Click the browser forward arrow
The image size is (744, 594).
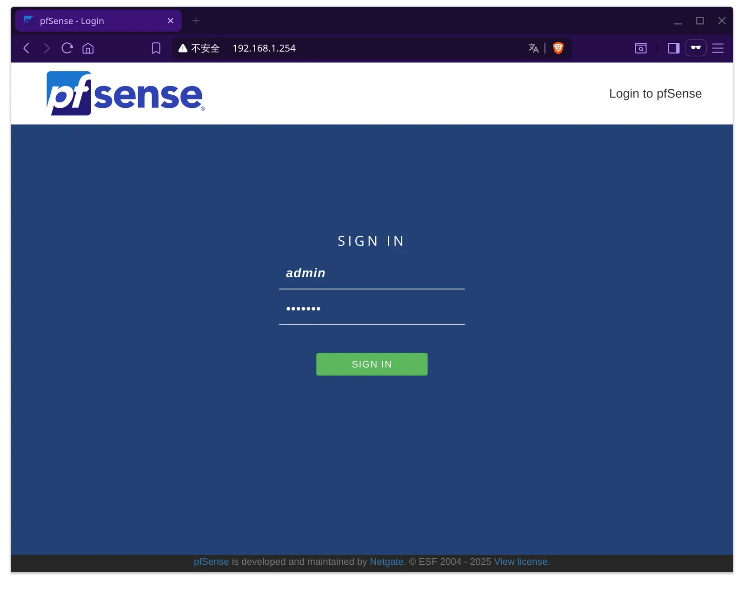click(46, 48)
